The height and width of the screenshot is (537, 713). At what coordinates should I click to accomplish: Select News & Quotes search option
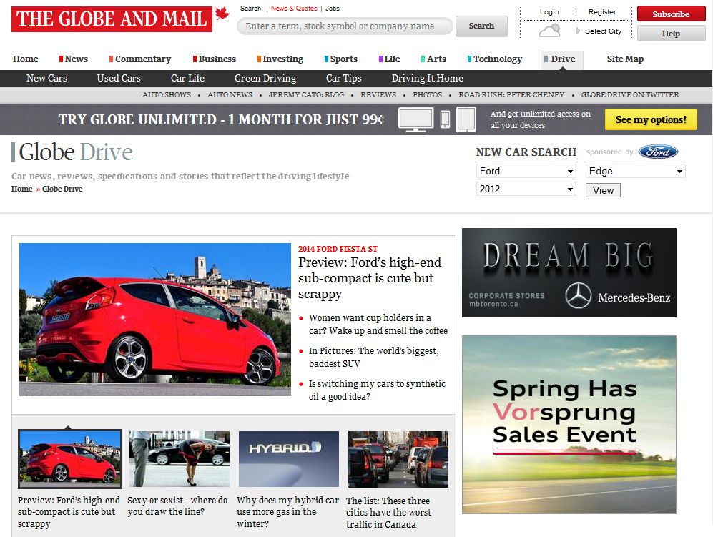(x=294, y=8)
